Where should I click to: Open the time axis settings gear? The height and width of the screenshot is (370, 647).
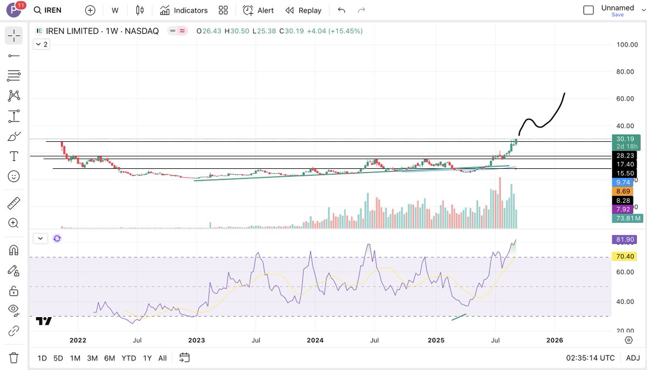(629, 340)
